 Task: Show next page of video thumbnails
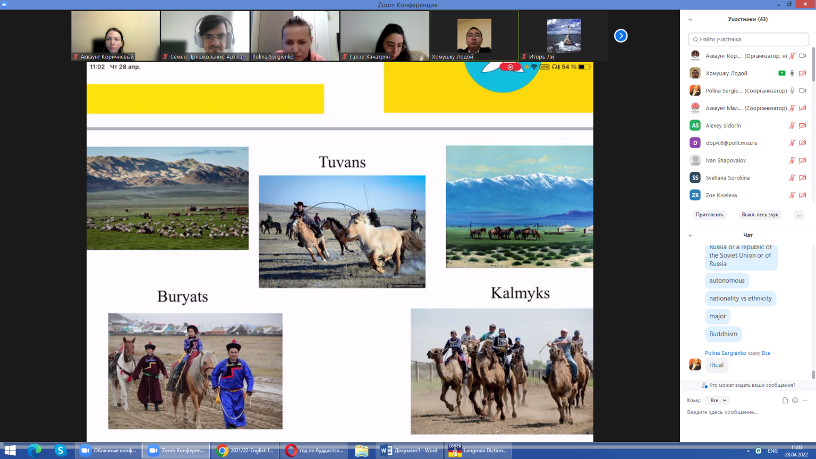point(620,36)
